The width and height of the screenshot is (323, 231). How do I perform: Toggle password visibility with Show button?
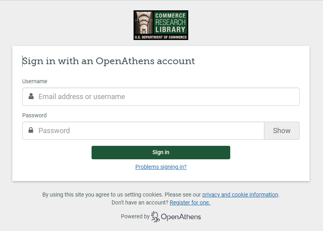pyautogui.click(x=281, y=131)
